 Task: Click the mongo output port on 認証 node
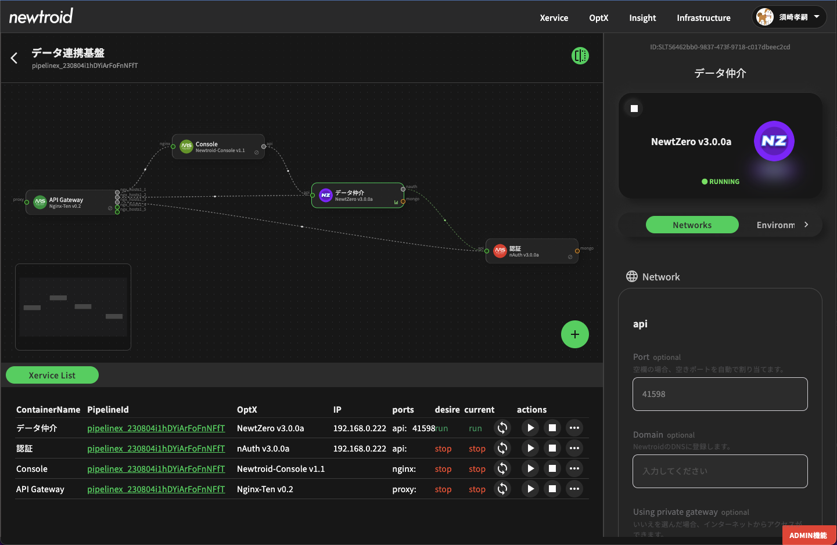pyautogui.click(x=577, y=251)
